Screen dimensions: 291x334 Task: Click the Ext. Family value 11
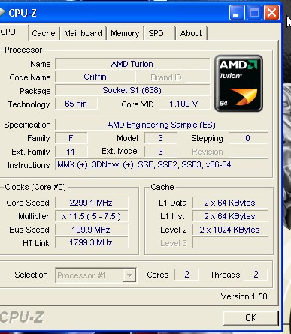click(x=71, y=152)
